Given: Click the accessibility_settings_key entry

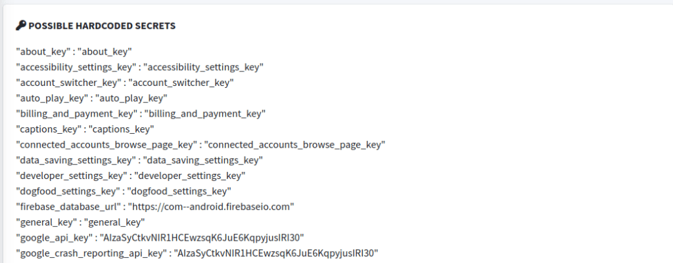Looking at the screenshot, I should [139, 68].
